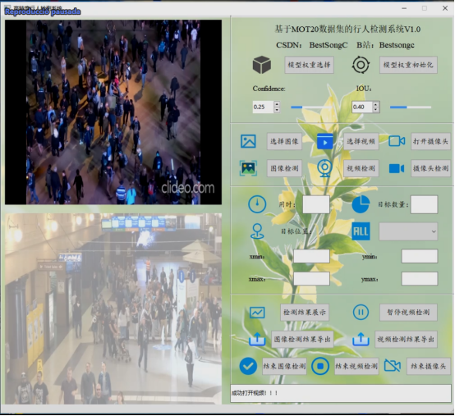The width and height of the screenshot is (455, 416).
Task: Click the crowd video preview at top
Action: (x=113, y=112)
